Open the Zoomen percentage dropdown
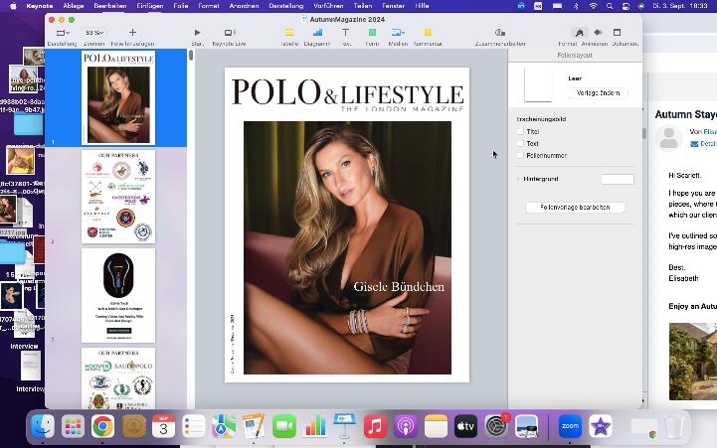The width and height of the screenshot is (717, 448). (94, 33)
